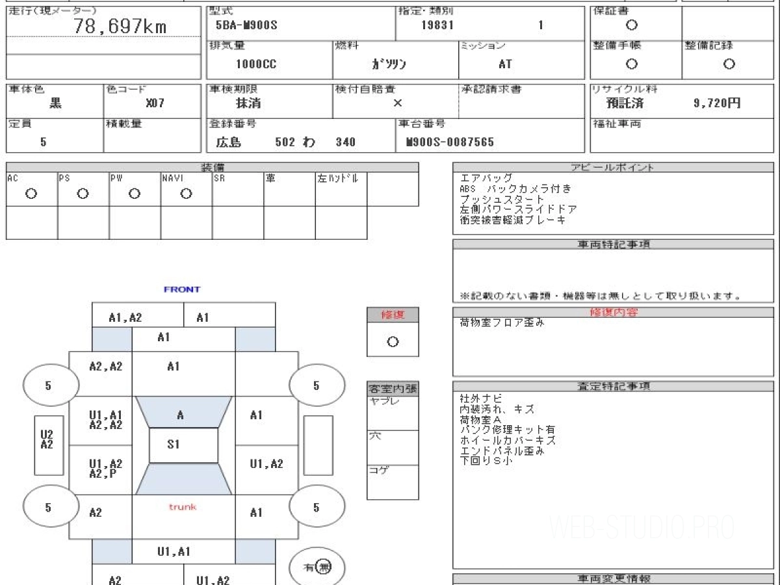780x585 pixels.
Task: Select body color value 黒
Action: (56, 103)
